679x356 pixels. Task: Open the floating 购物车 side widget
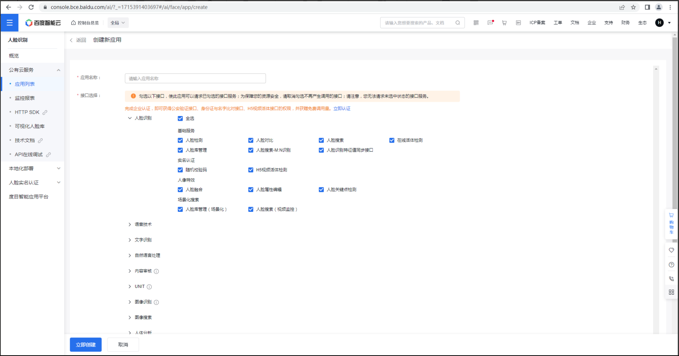point(671,224)
